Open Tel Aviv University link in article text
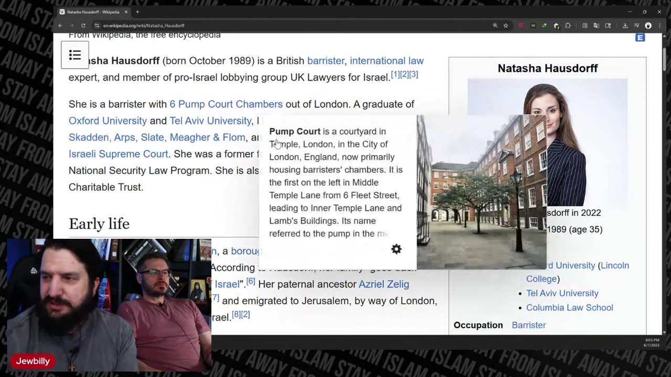The height and width of the screenshot is (377, 671). pos(210,120)
